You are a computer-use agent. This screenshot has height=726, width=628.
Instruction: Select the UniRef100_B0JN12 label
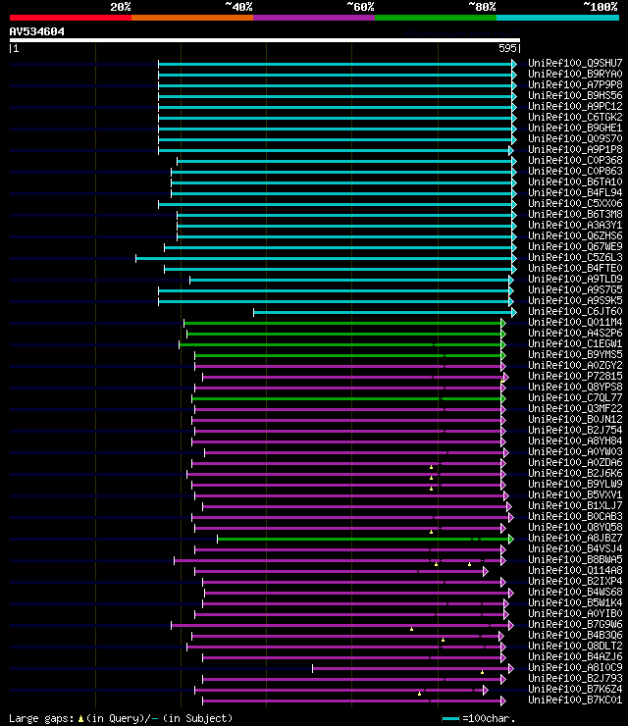click(575, 419)
